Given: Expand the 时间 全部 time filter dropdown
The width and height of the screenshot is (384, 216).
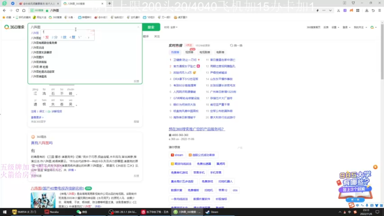Looking at the screenshot, I should click(171, 27).
